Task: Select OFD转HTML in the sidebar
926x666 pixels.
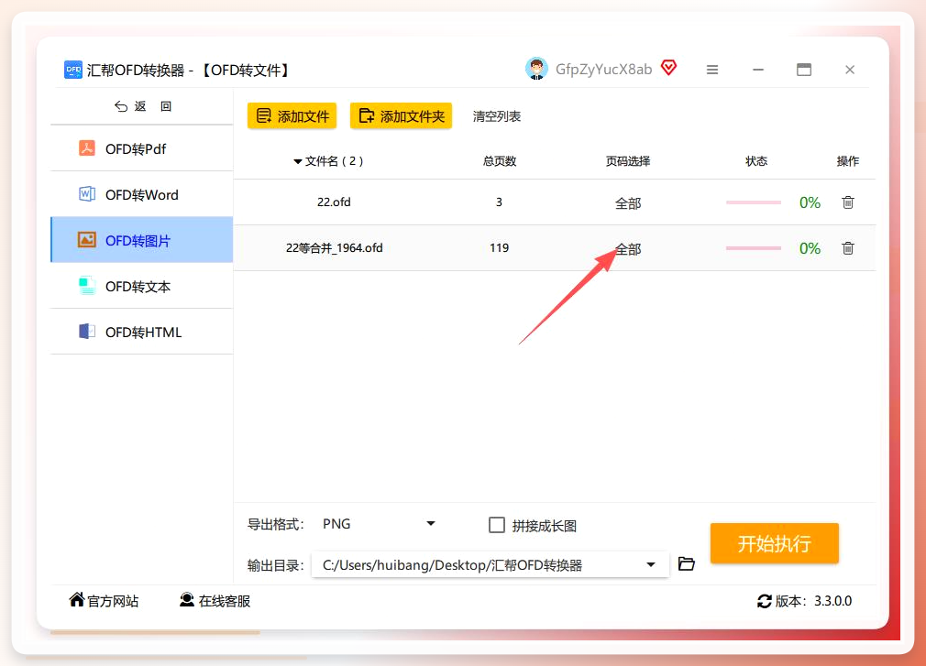Action: pos(142,332)
